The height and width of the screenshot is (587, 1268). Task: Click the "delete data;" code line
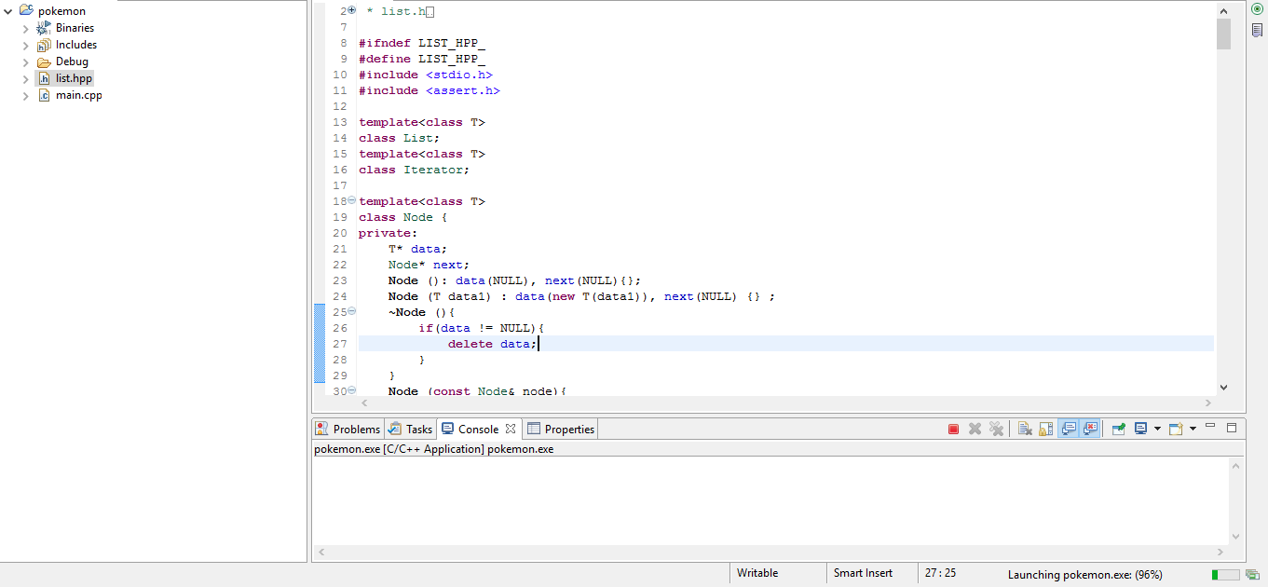point(492,344)
